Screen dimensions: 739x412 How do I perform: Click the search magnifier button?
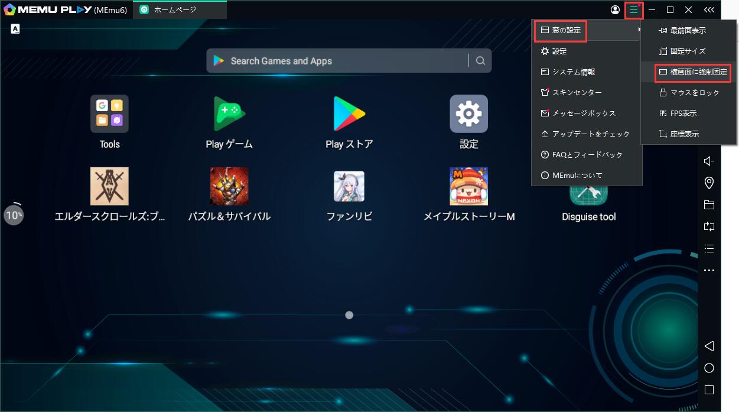480,60
